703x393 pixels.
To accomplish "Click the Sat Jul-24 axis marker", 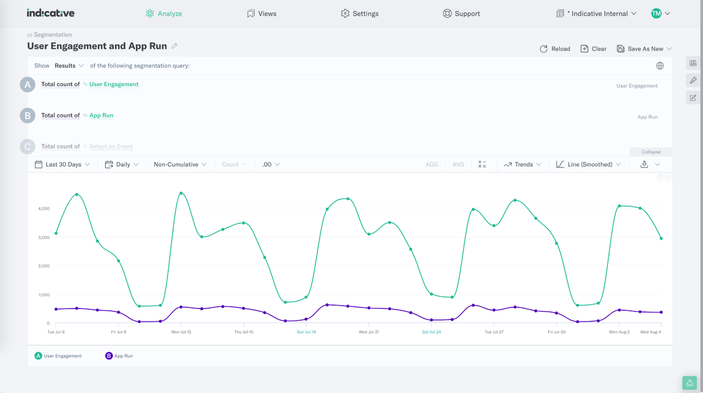I will (x=432, y=332).
